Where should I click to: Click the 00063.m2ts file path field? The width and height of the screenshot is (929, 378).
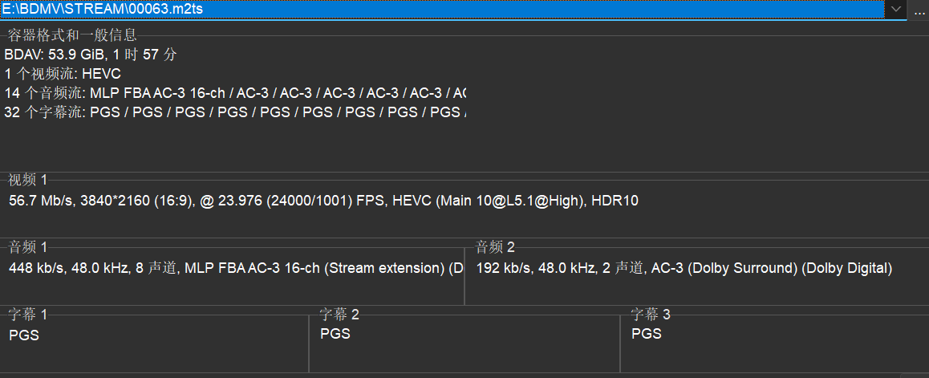[x=441, y=10]
